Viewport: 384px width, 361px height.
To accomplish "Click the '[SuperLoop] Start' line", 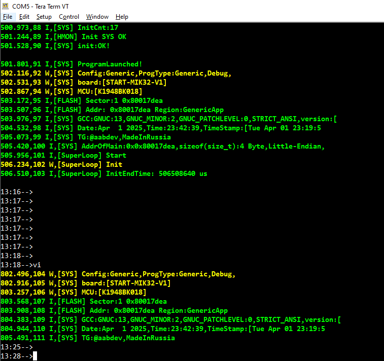I will tap(63, 156).
